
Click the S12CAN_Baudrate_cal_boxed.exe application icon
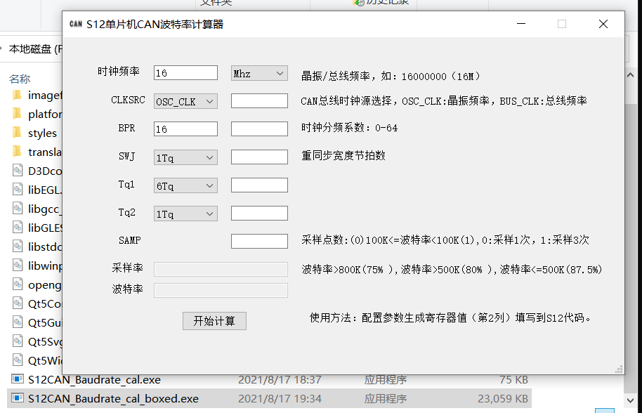[x=17, y=398]
